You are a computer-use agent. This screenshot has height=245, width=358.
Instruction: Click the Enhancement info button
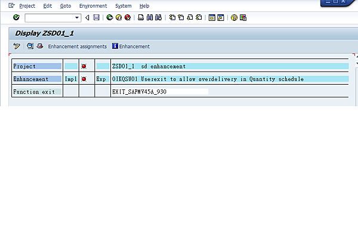(131, 46)
